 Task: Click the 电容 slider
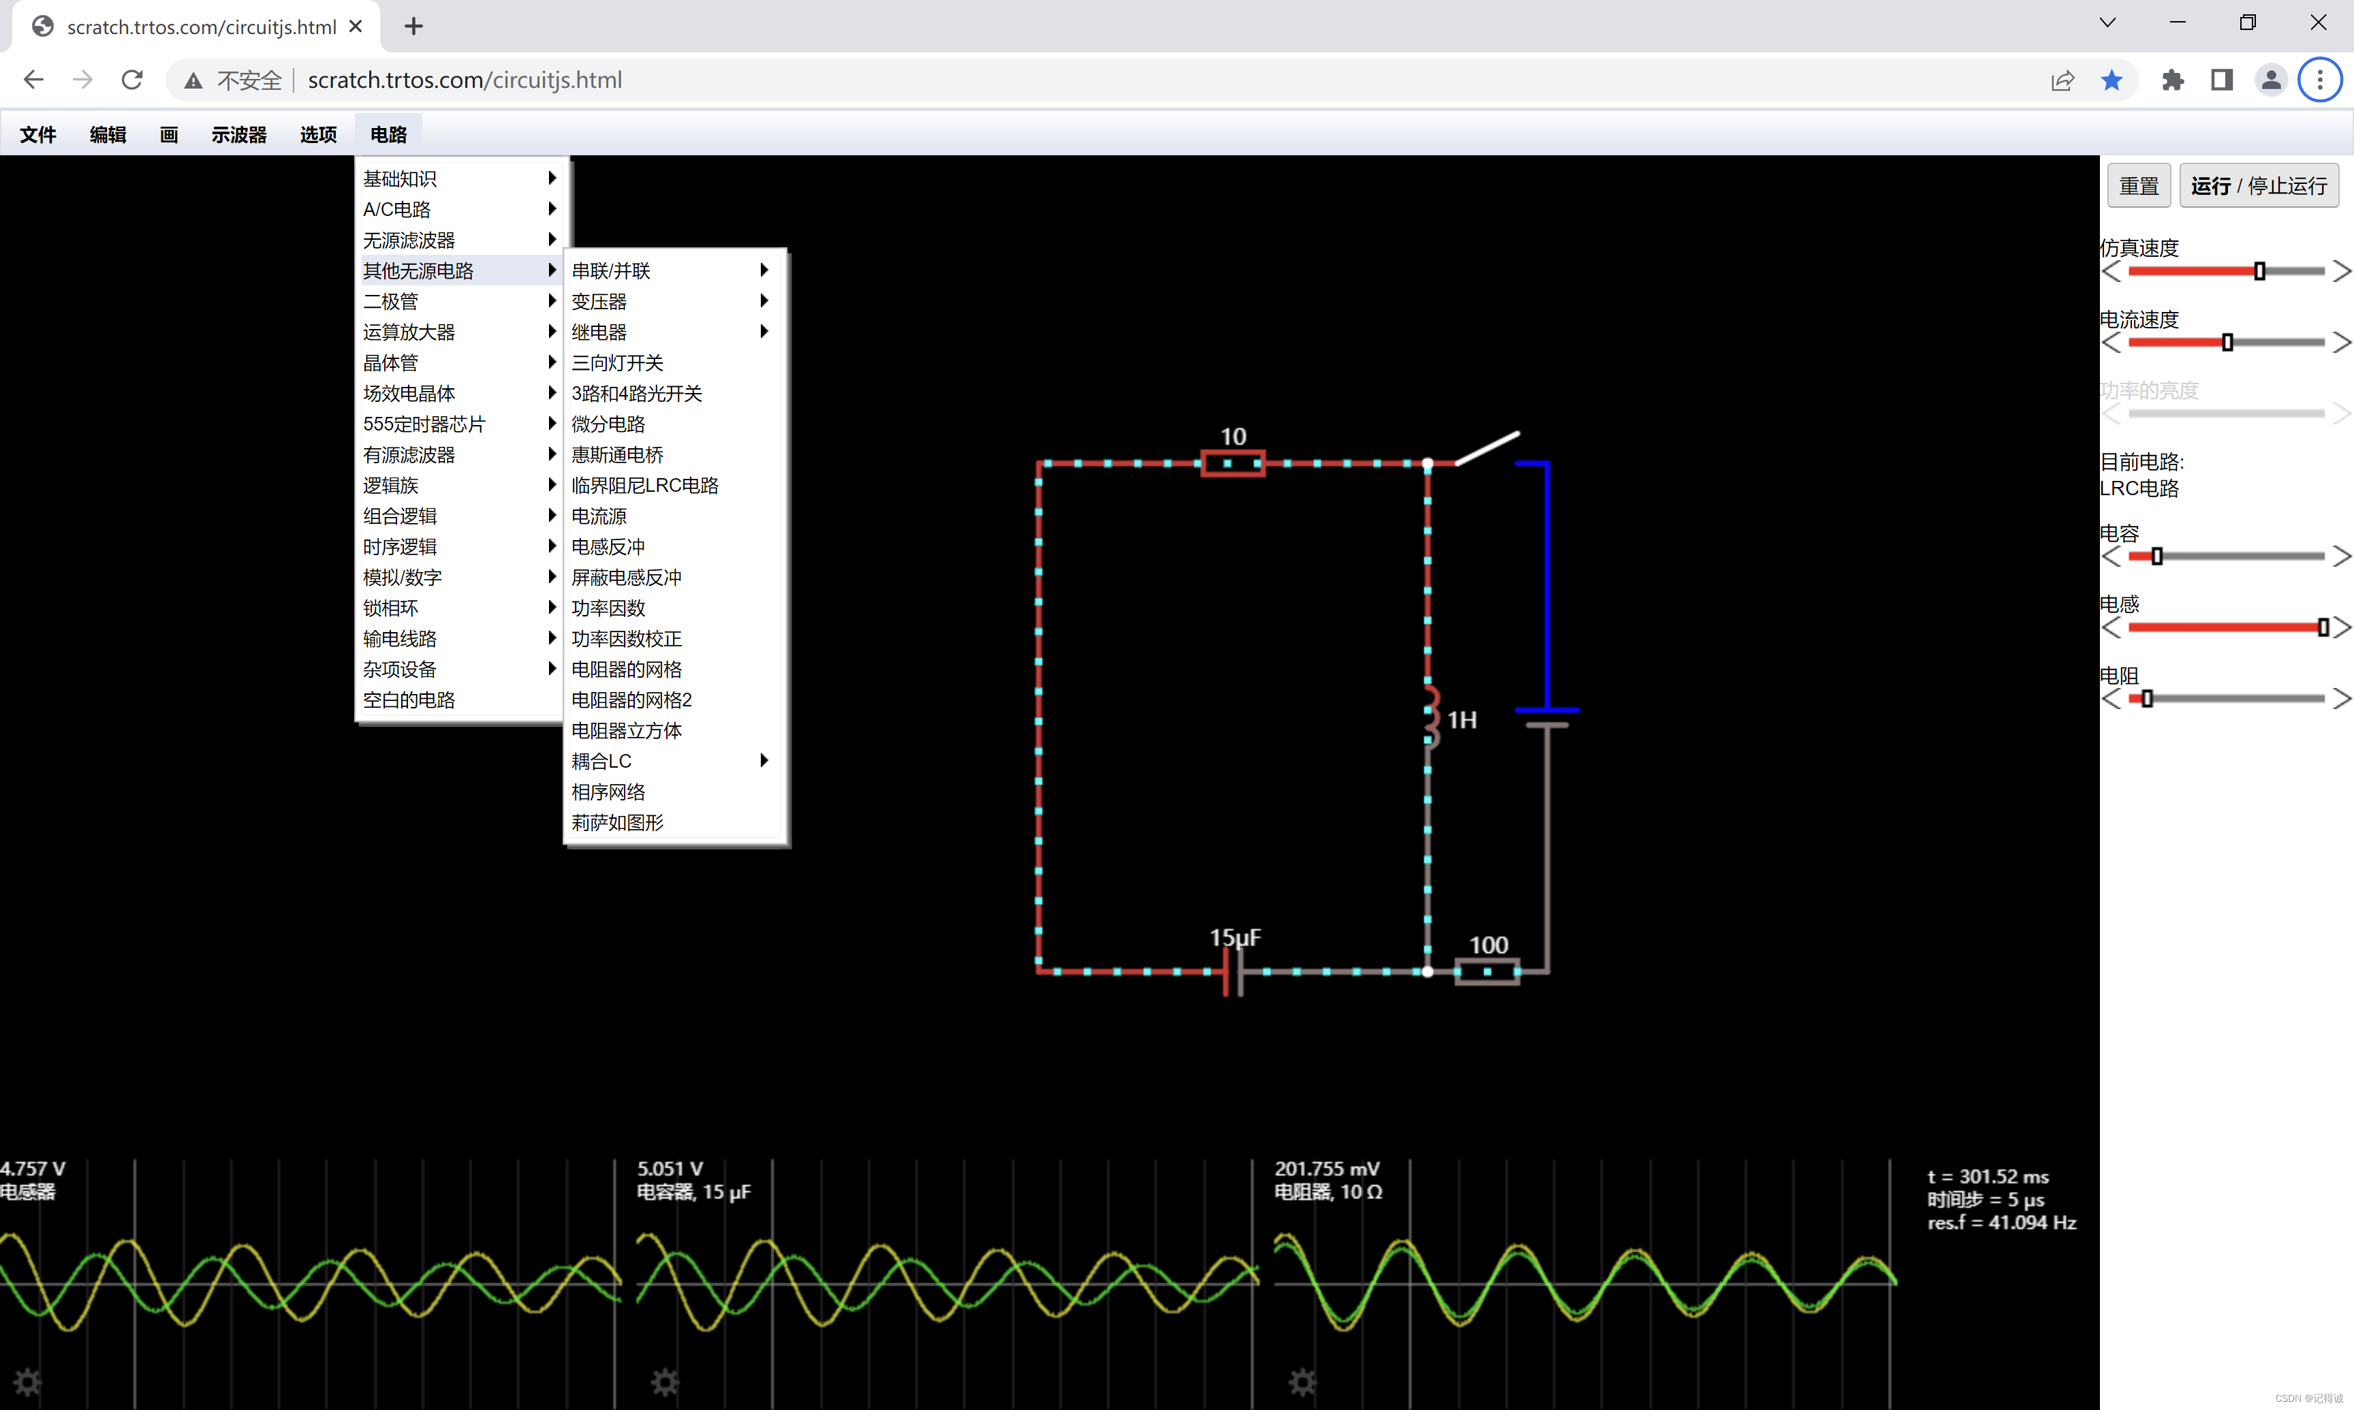pyautogui.click(x=2226, y=557)
